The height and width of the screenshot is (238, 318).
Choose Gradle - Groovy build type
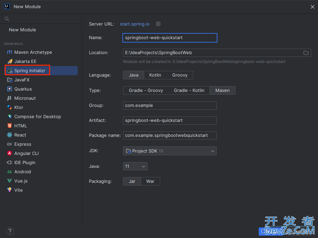coord(146,91)
